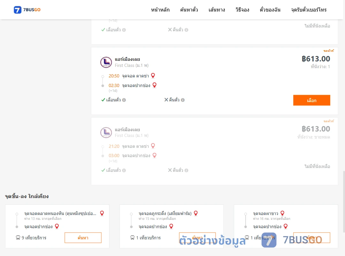Image resolution: width=345 pixels, height=256 pixels.
Task: Open map pin beside จุดจอดผาขาว
Action: [282, 213]
